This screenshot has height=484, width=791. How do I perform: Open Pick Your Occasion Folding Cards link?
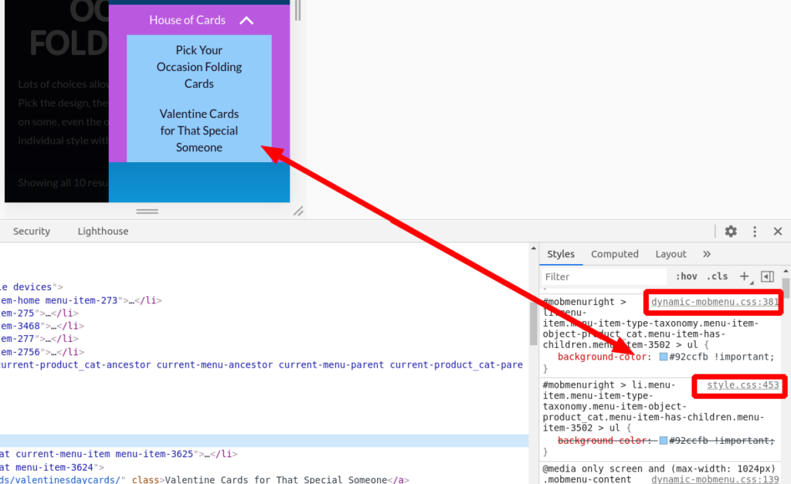(x=199, y=67)
